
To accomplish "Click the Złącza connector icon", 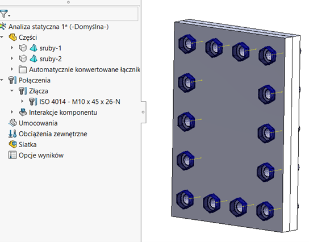I will click(x=23, y=91).
